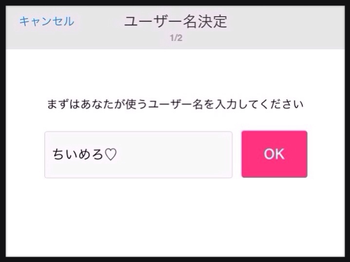Click the 1/2 step indicator

point(176,38)
